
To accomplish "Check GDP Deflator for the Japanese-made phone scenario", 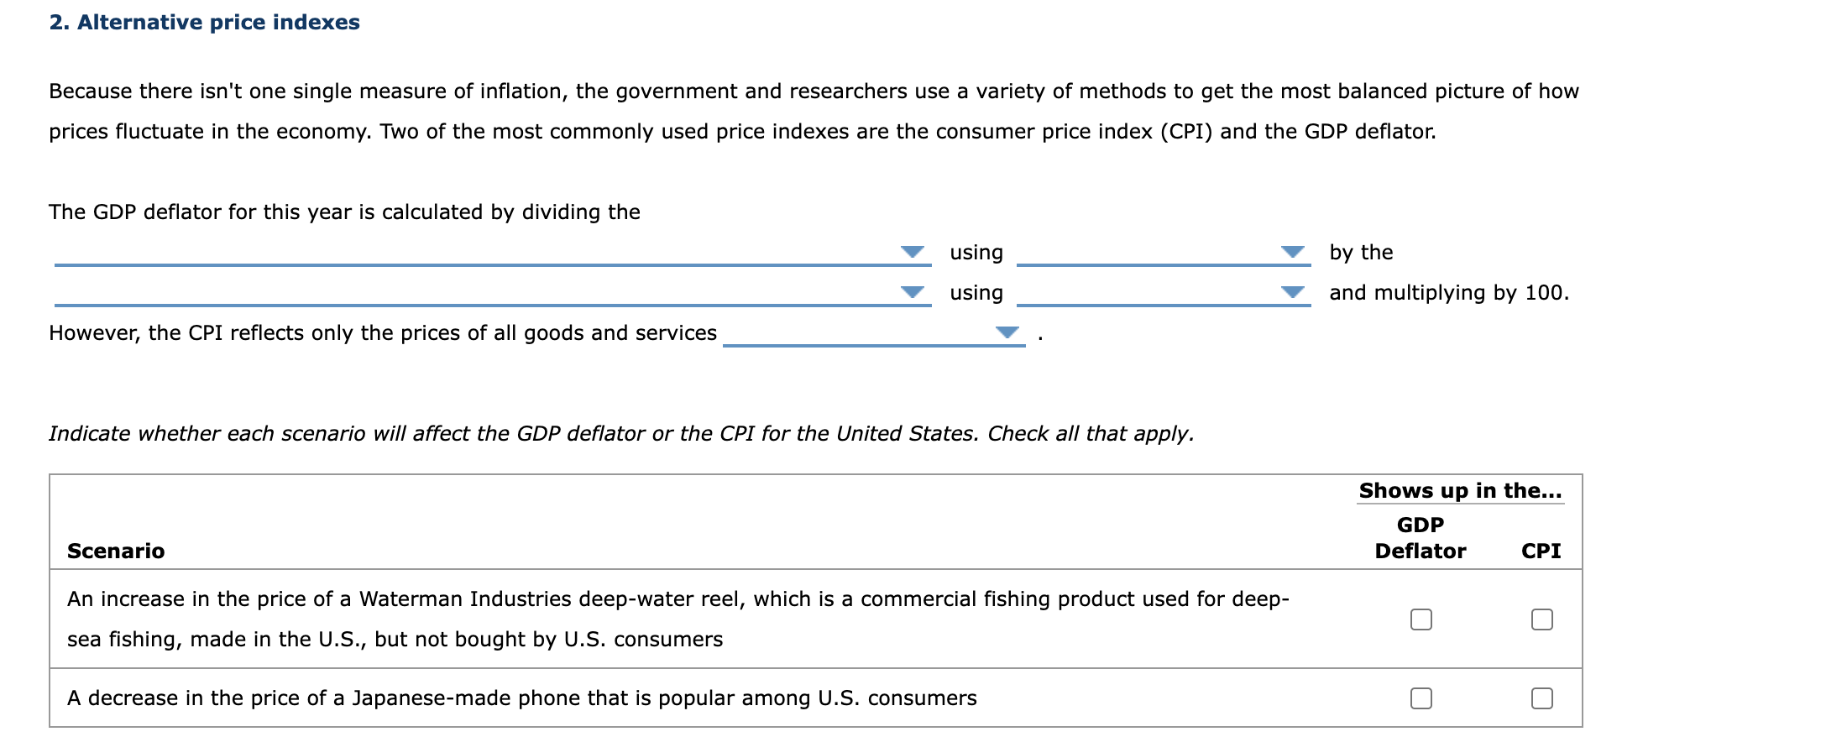I will coord(1421,697).
